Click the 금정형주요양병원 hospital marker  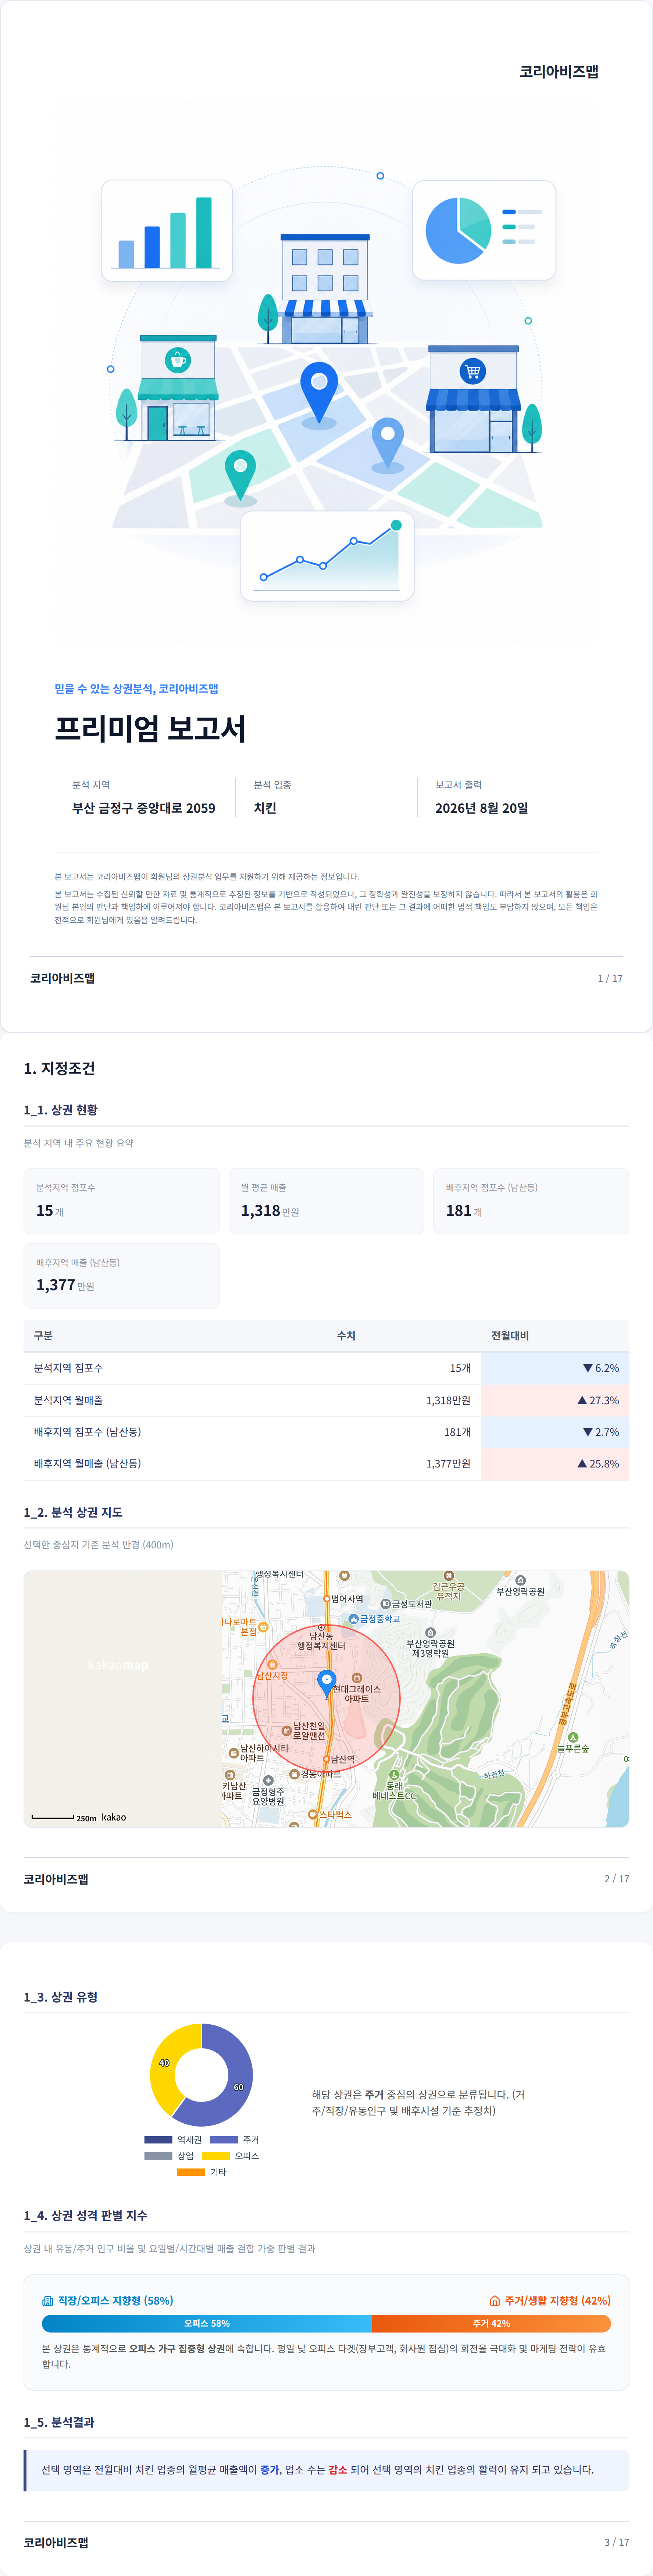[x=268, y=1780]
